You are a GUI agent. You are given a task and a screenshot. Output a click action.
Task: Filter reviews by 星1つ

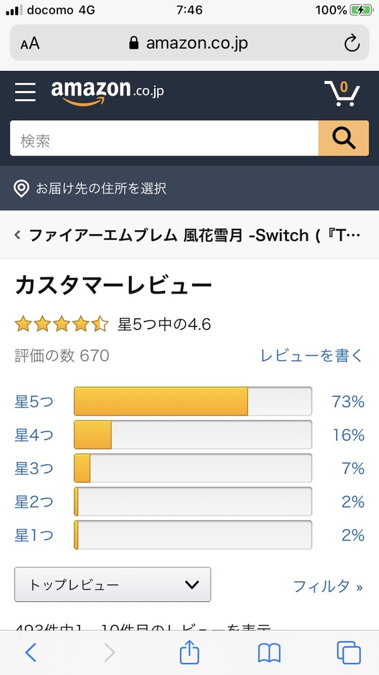click(x=34, y=536)
